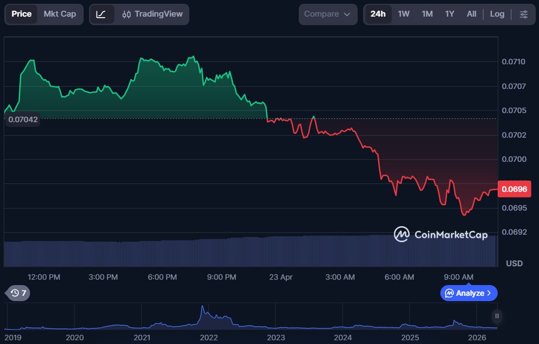
Task: Select the line chart view icon
Action: tap(101, 14)
